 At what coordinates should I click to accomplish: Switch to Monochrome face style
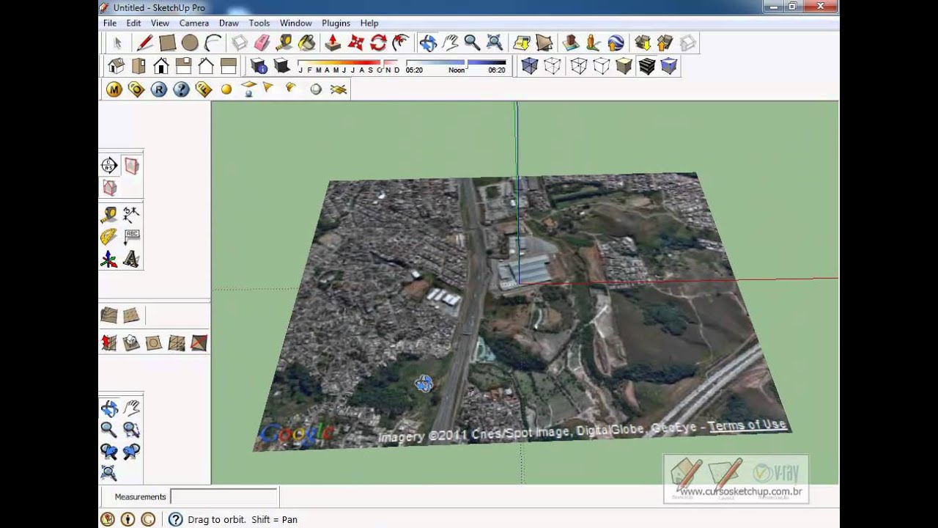click(x=668, y=67)
